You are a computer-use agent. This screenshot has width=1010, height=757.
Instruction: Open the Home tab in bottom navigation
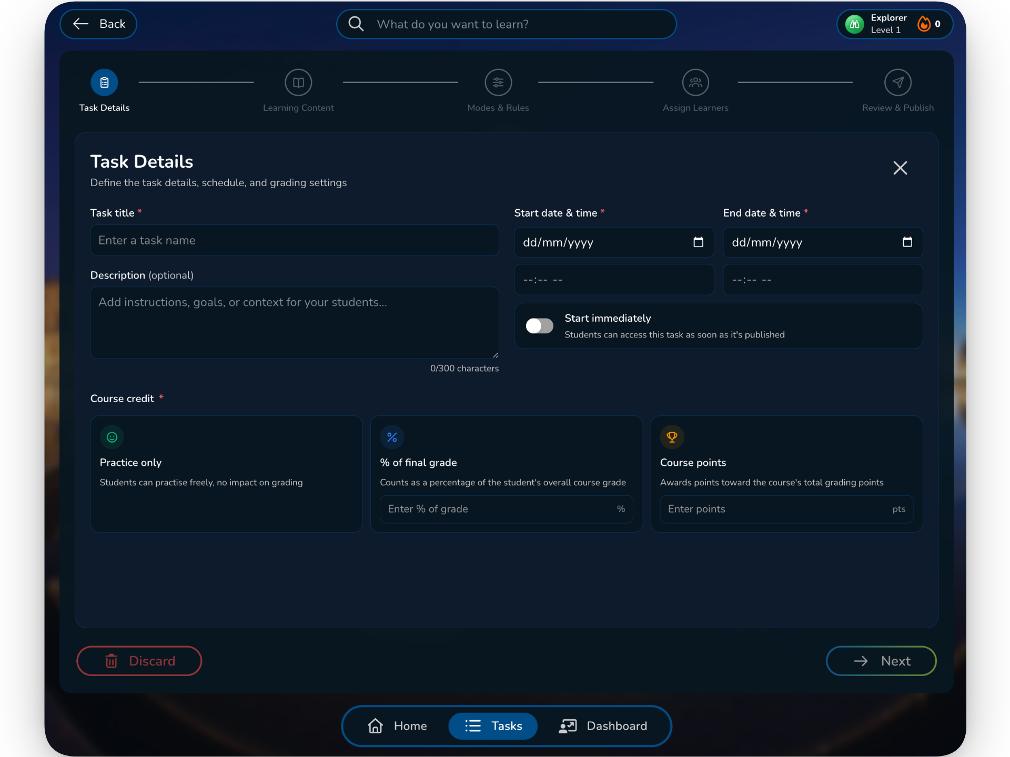[397, 726]
